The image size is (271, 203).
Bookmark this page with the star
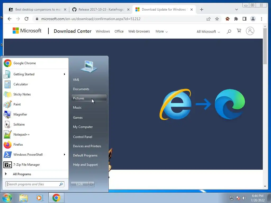coord(217,19)
